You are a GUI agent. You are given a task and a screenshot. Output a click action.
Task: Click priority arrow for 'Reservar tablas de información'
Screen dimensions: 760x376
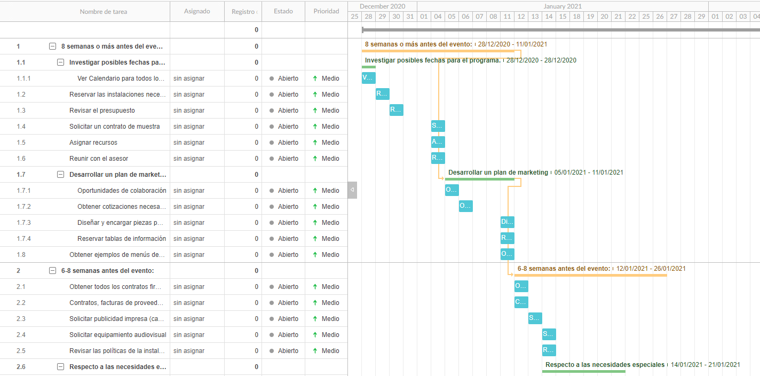click(315, 239)
